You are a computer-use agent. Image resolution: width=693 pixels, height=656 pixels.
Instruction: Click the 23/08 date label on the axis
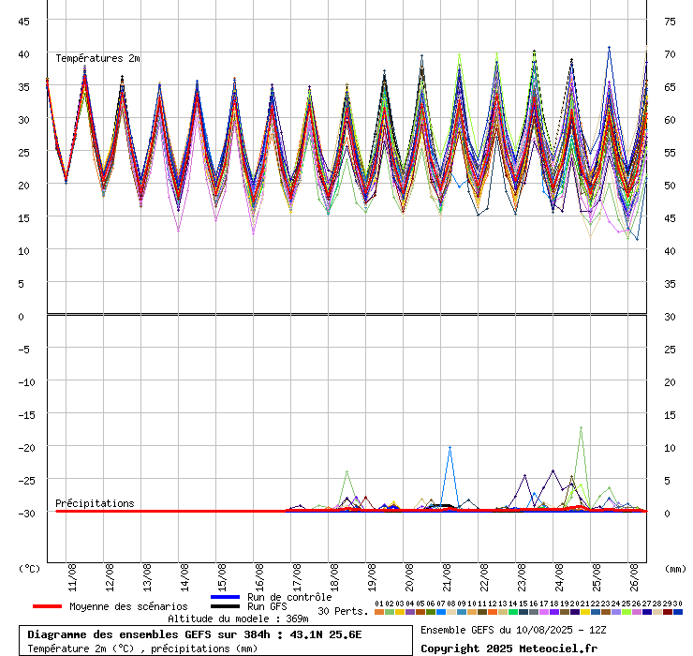coord(522,577)
